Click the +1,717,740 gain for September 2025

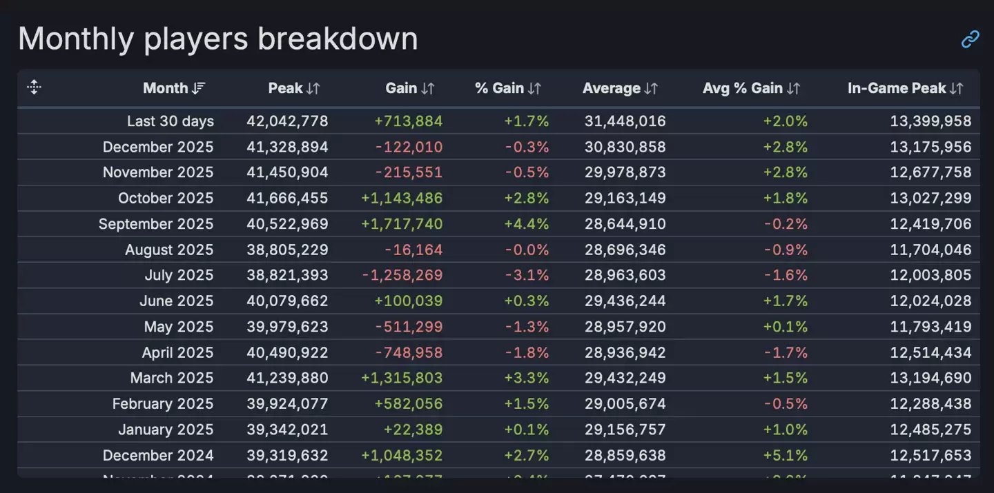pyautogui.click(x=402, y=224)
